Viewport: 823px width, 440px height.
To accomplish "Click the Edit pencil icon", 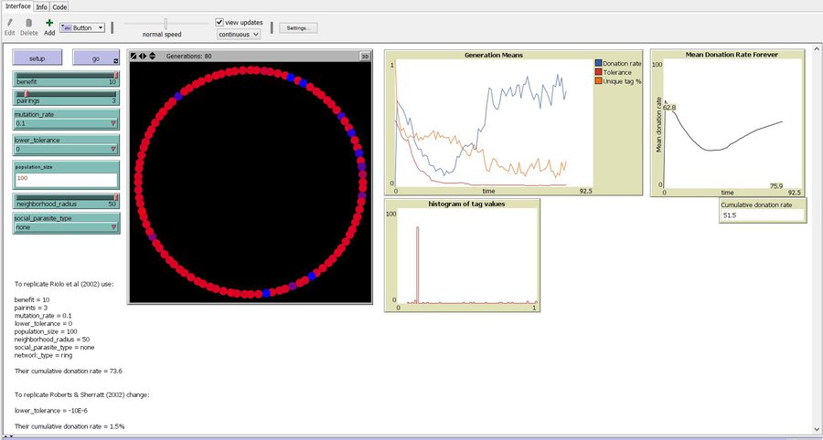I will click(10, 23).
